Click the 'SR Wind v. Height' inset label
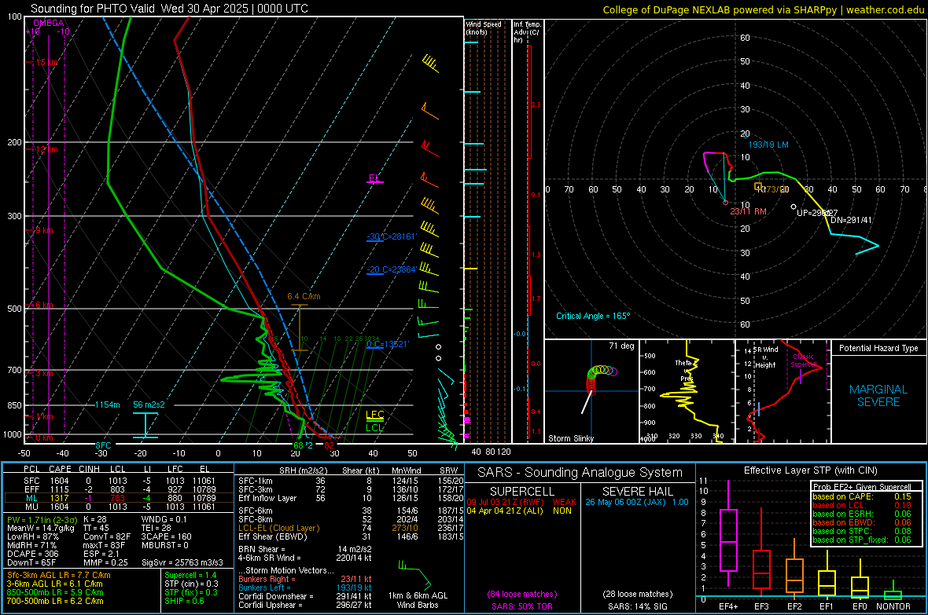The width and height of the screenshot is (928, 615). (x=765, y=357)
